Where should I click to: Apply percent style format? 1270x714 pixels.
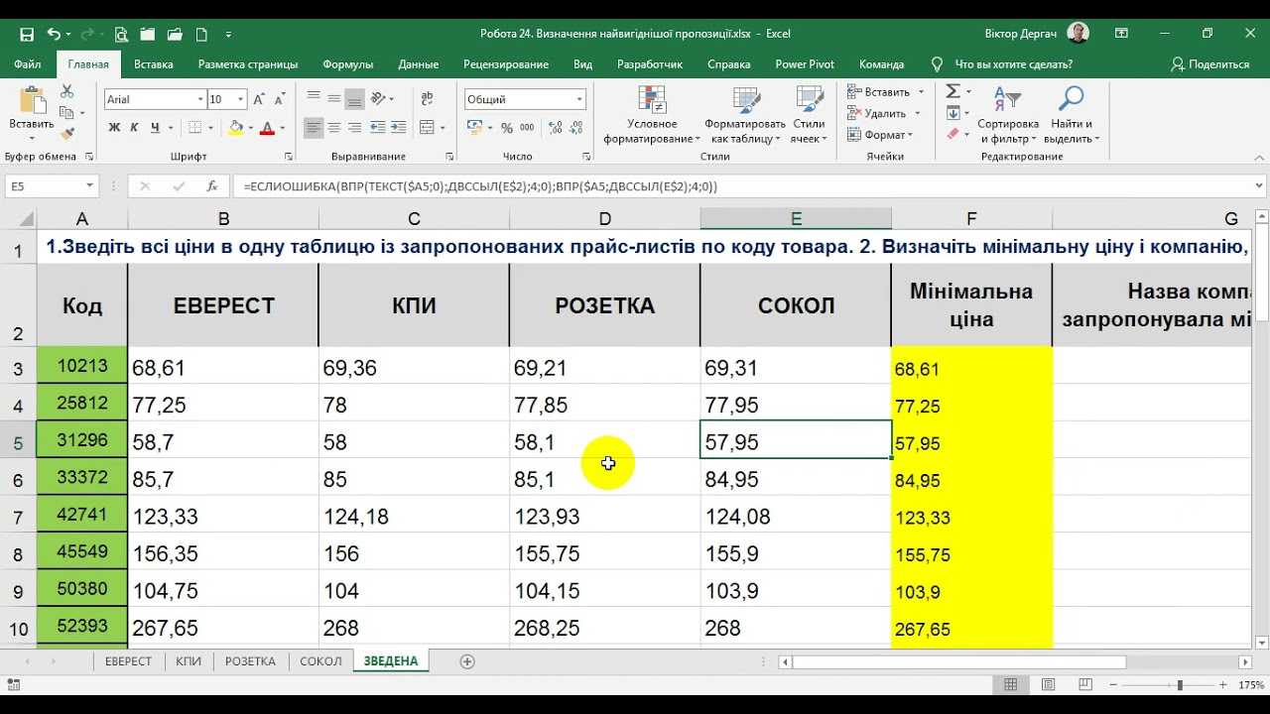[507, 128]
